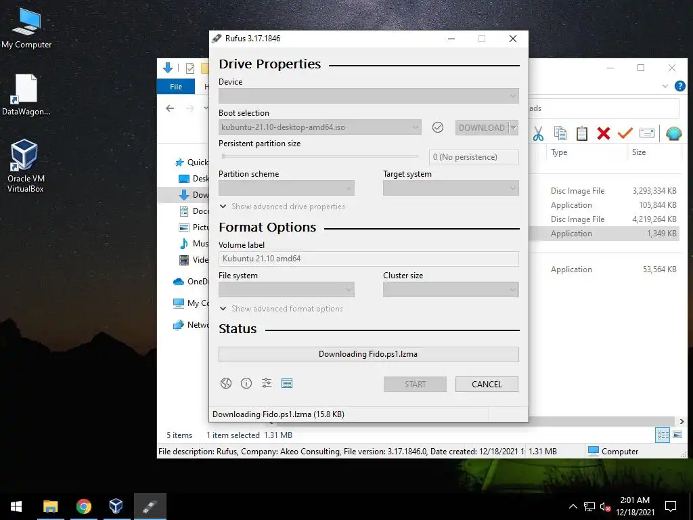Show hidden tray icons chevron
The image size is (693, 520).
point(573,506)
